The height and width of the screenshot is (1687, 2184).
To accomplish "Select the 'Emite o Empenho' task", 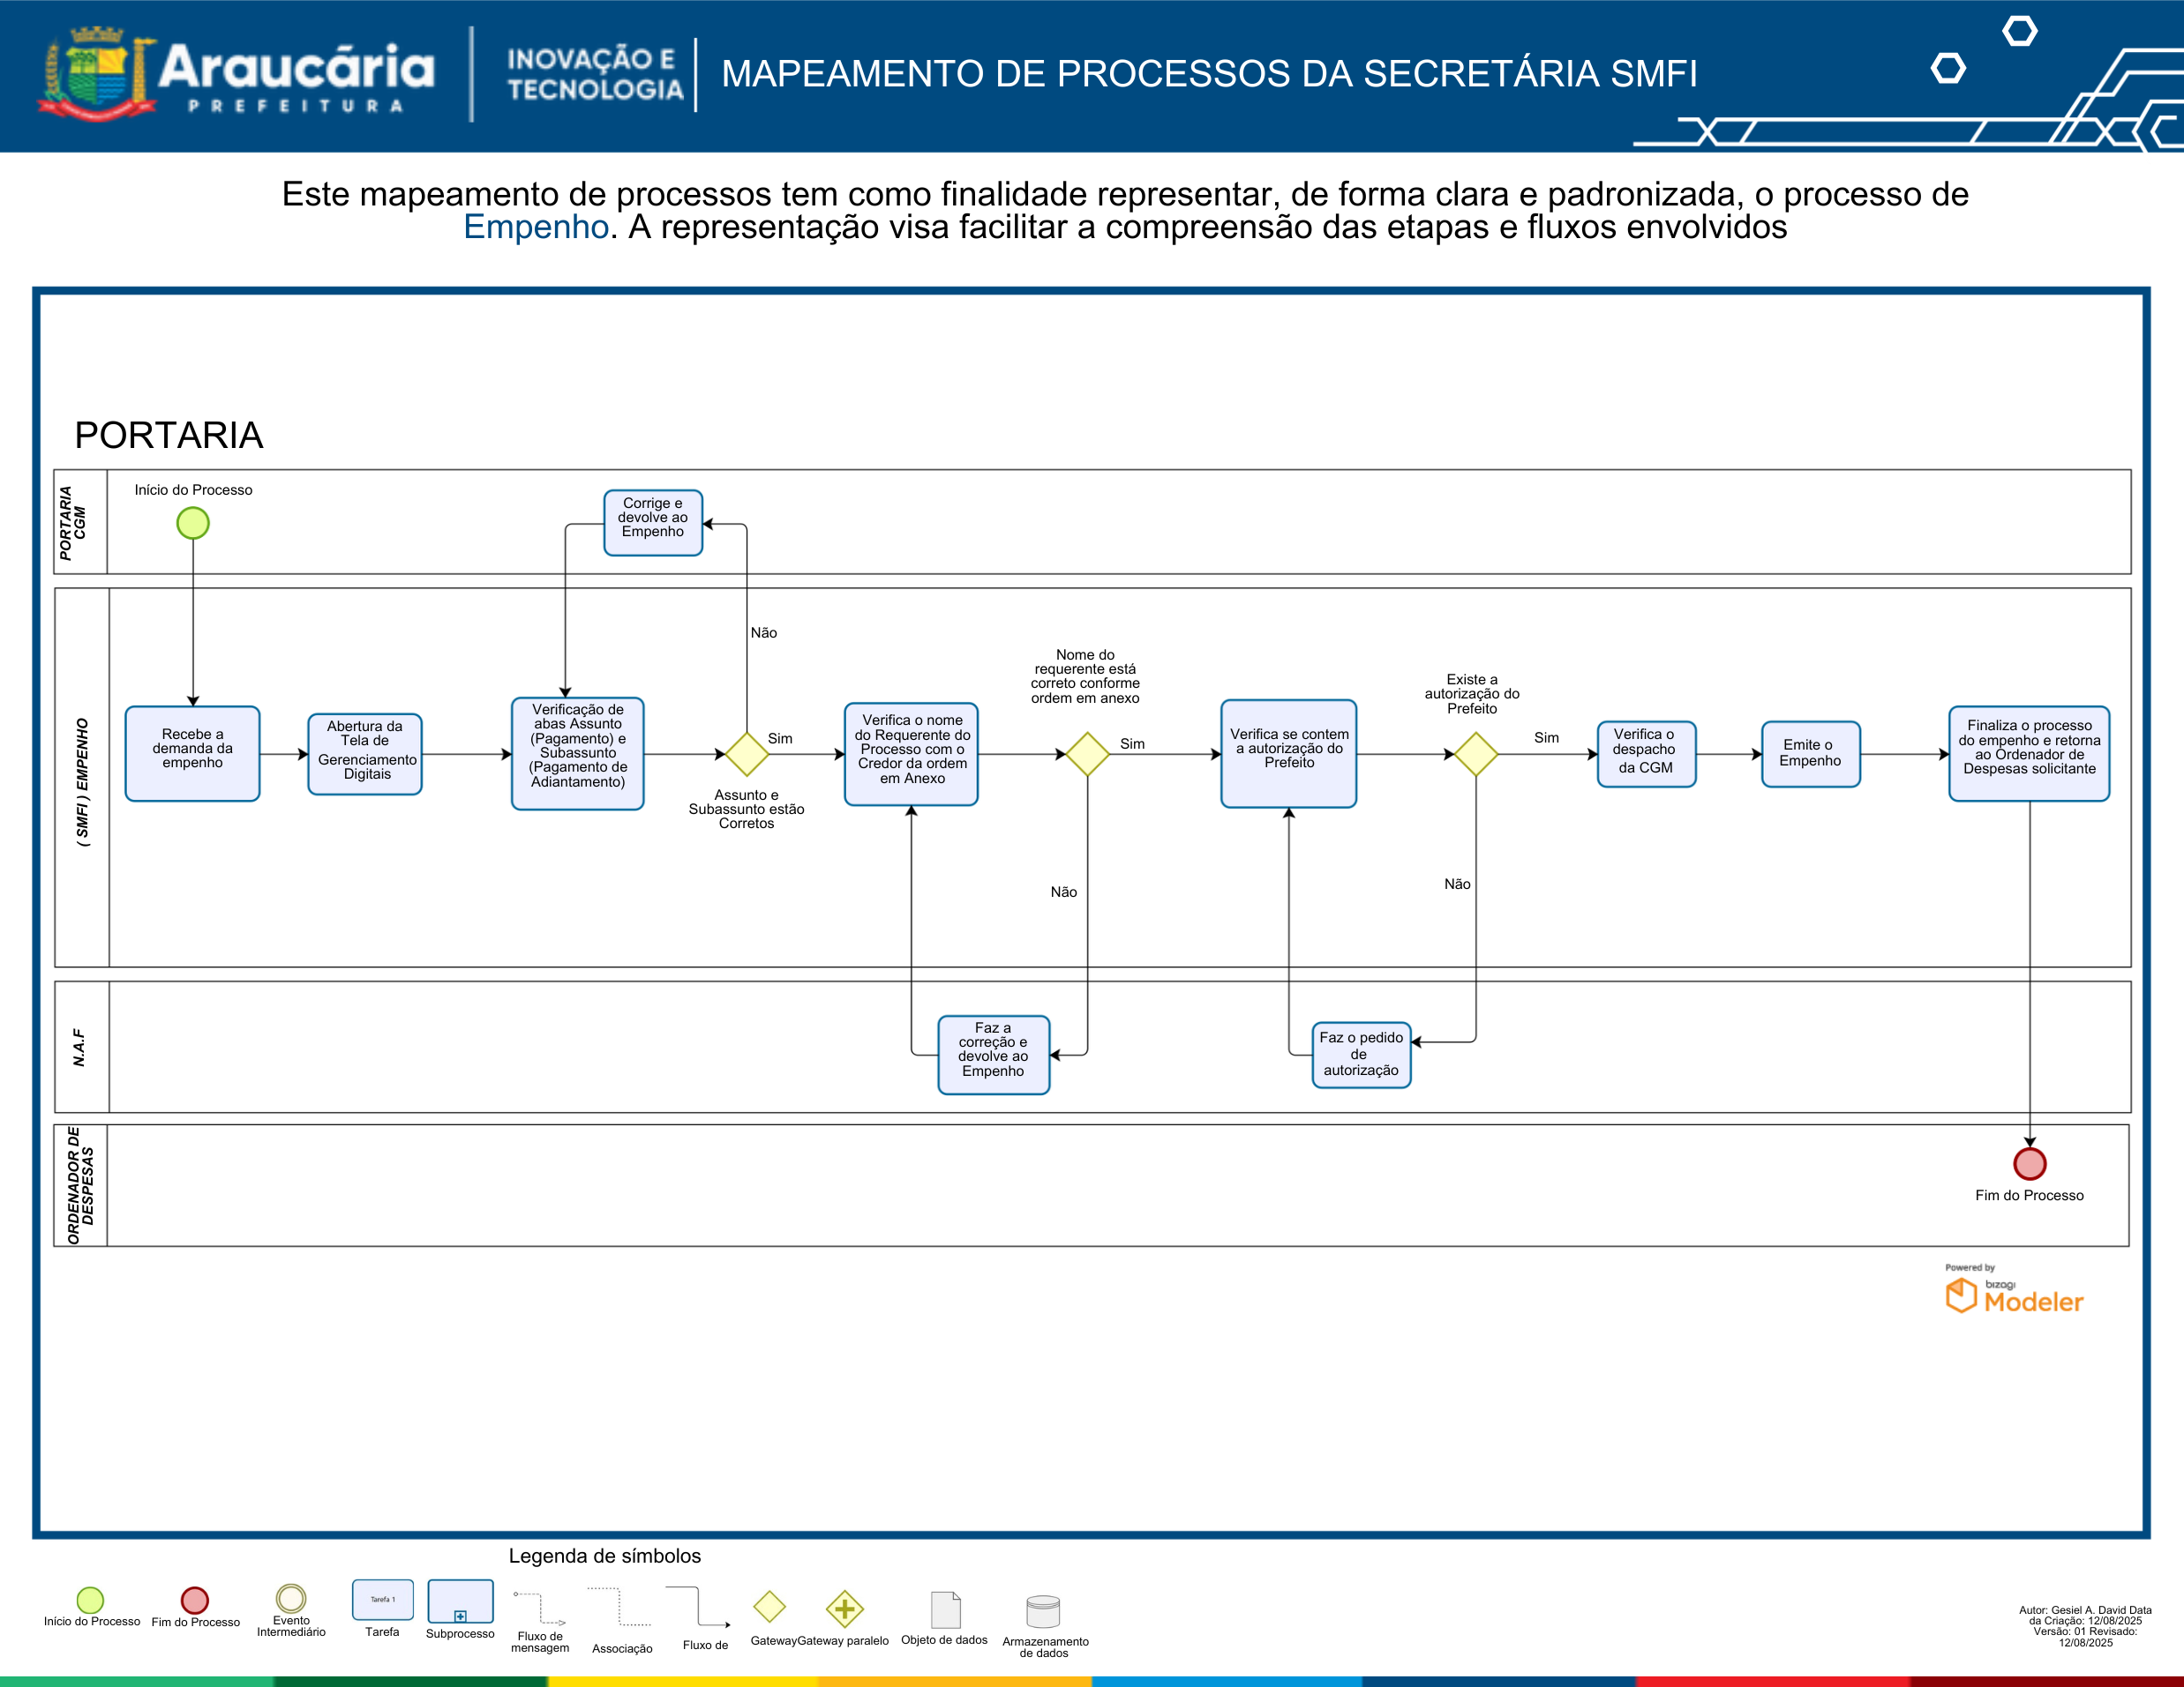I will click(1810, 754).
